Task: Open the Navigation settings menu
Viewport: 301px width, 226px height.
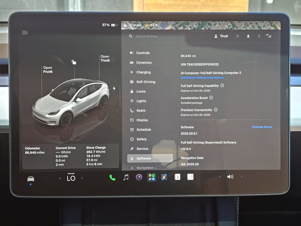Action: tap(143, 168)
